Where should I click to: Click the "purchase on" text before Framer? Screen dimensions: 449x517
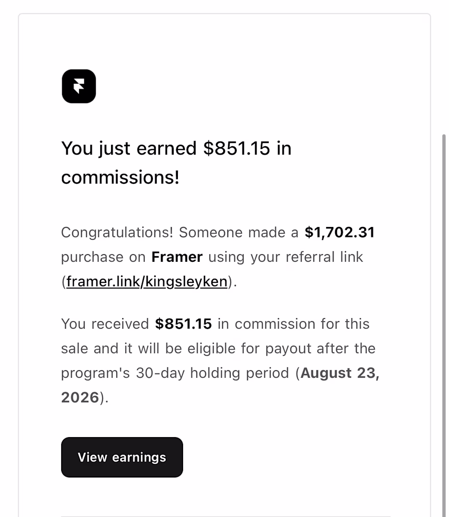click(x=104, y=258)
